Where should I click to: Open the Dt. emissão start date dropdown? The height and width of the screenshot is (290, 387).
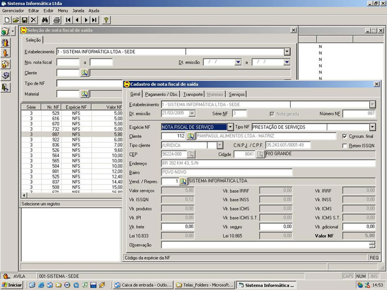(238, 62)
